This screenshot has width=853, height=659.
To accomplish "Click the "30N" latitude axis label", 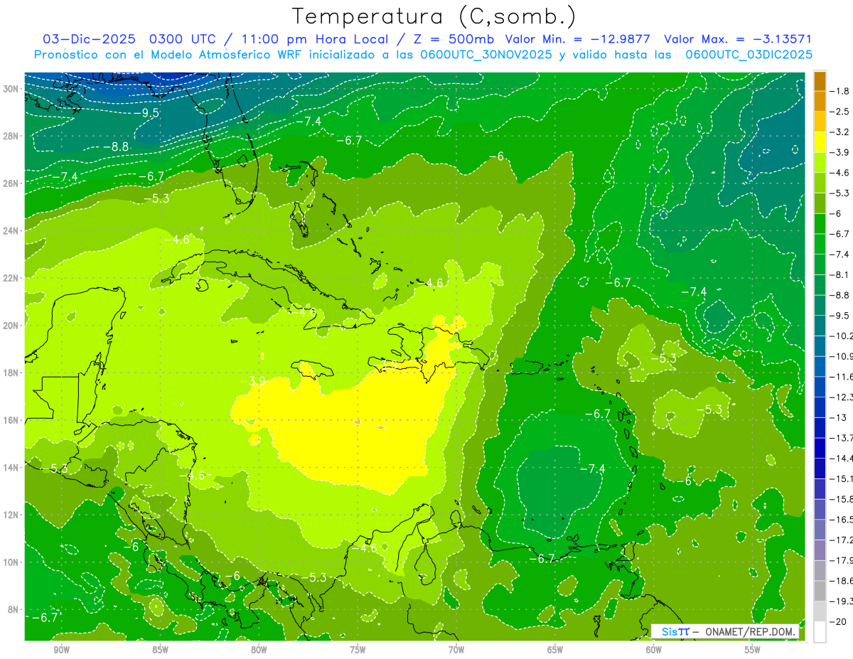I will point(11,88).
